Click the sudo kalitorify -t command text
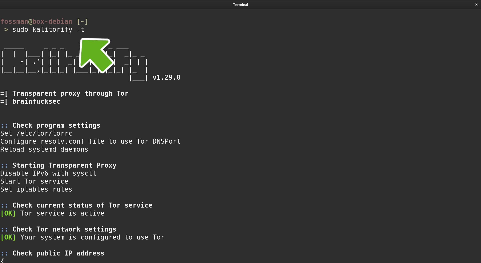The width and height of the screenshot is (481, 263). pyautogui.click(x=48, y=29)
